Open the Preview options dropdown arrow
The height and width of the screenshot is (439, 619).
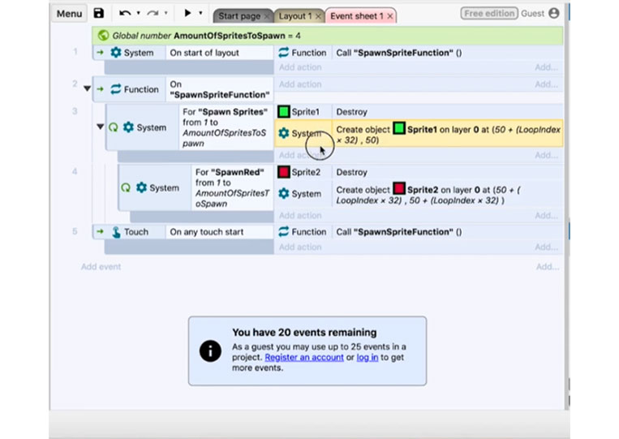click(x=200, y=13)
